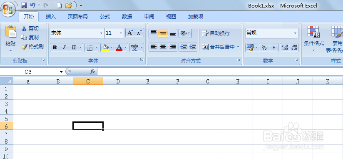Click in the formula bar

point(220,71)
